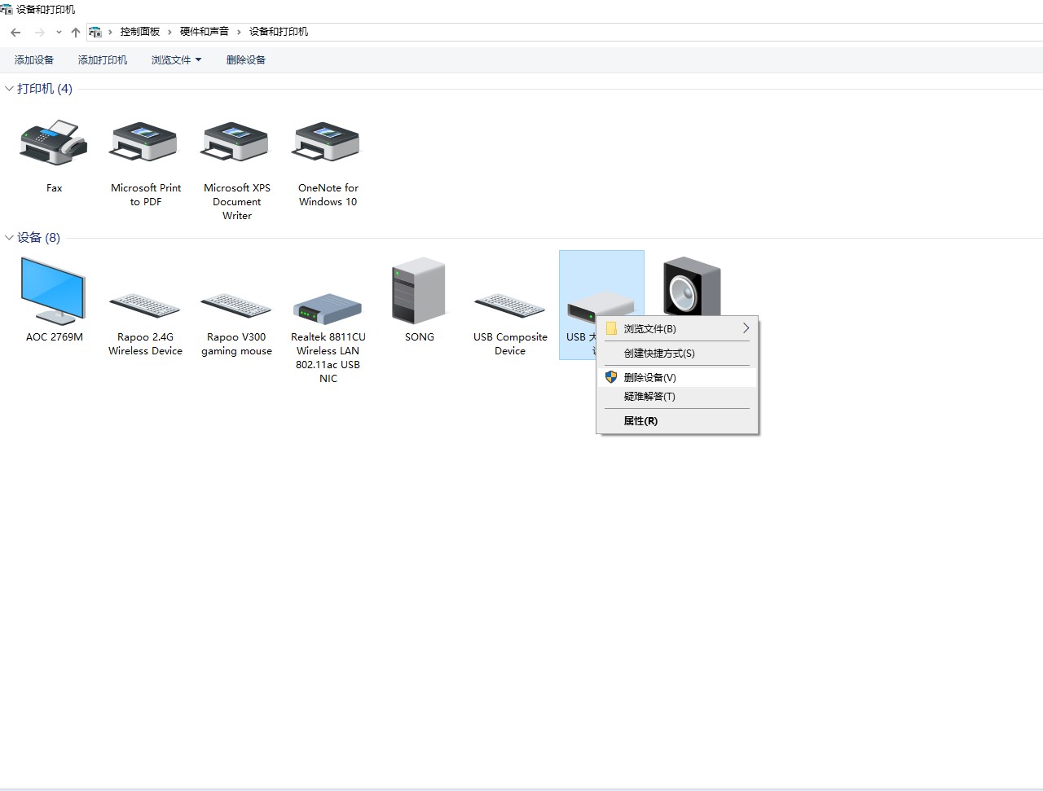The image size is (1043, 791).
Task: Select Realtek 8811CU Wireless LAN adapter
Action: point(328,310)
